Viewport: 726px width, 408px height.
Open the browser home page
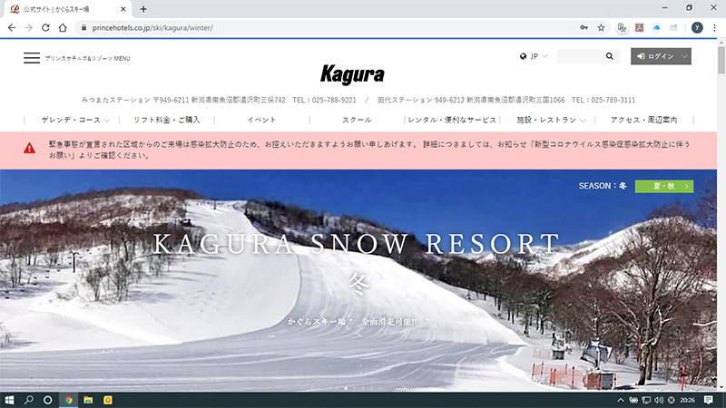(x=63, y=28)
